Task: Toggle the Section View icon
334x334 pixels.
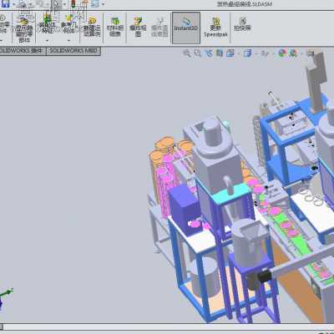Action: pyautogui.click(x=220, y=53)
